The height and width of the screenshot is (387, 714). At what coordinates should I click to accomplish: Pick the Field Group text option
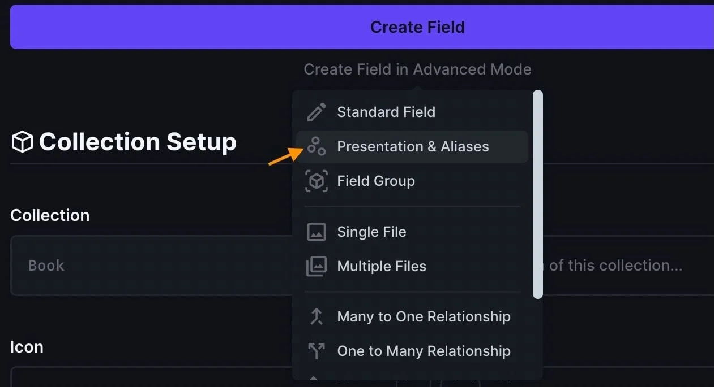tap(376, 181)
